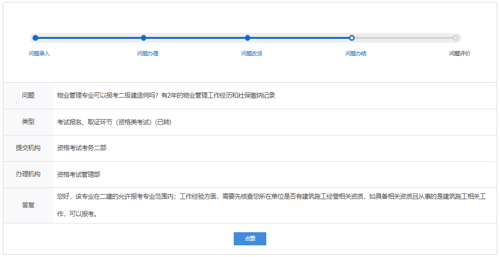
Task: Click the 问题改派 step label
Action: 252,53
